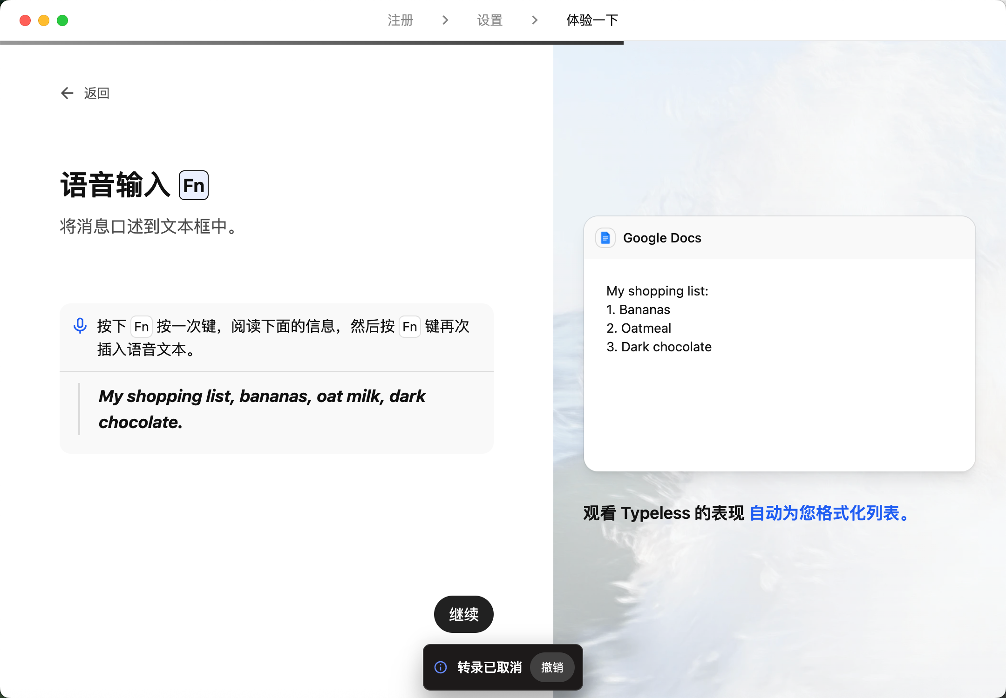The height and width of the screenshot is (698, 1006).
Task: Click the back arrow icon
Action: point(67,93)
